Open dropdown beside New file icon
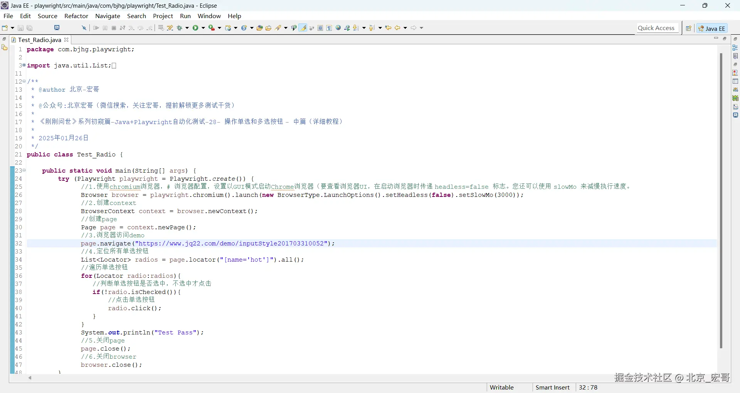 (x=12, y=28)
